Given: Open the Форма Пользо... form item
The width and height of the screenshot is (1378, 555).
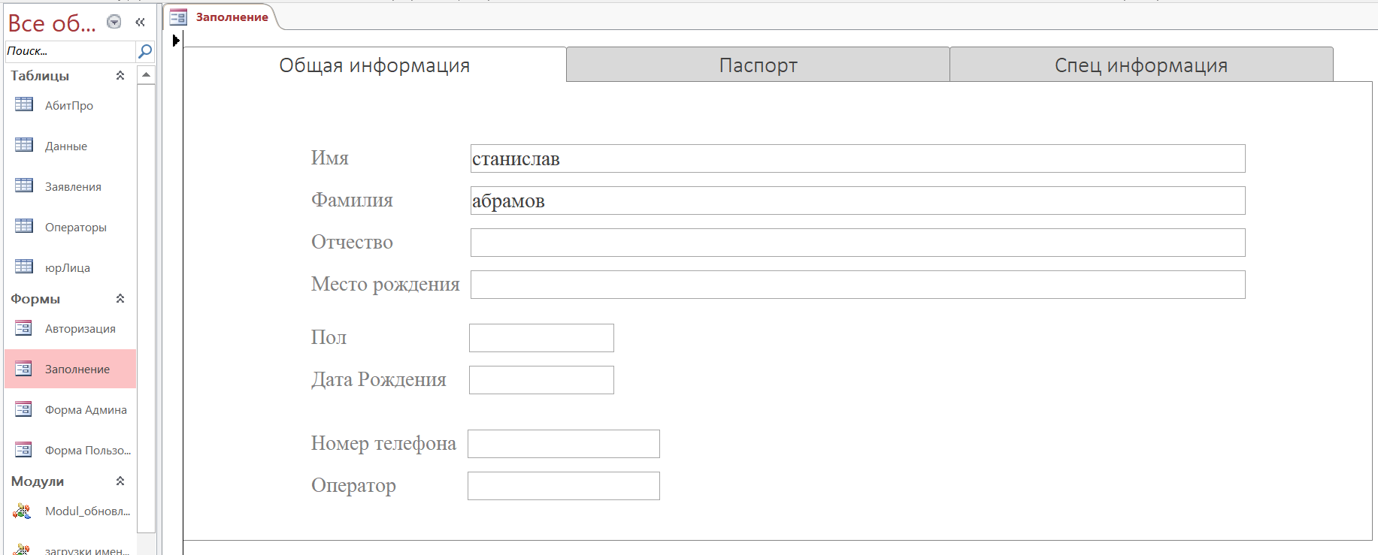Looking at the screenshot, I should click(x=87, y=451).
